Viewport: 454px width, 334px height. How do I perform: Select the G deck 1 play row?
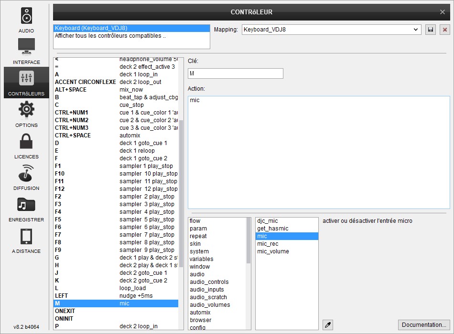[x=116, y=257]
